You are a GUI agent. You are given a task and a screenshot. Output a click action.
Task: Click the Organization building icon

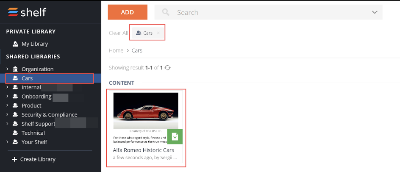pos(15,69)
